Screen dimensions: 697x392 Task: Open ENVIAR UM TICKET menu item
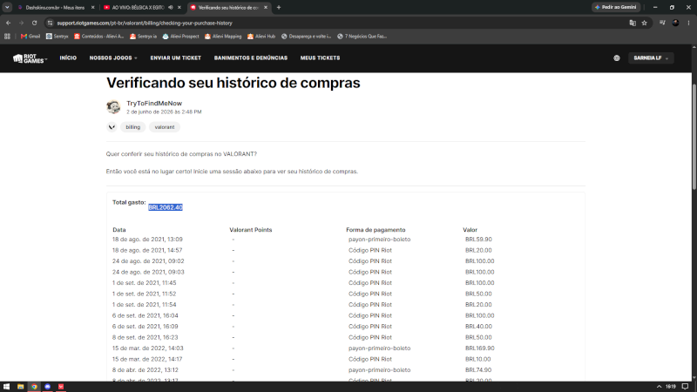(176, 58)
